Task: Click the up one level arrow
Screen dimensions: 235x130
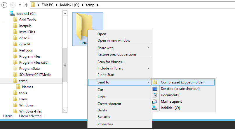Action: [26, 5]
